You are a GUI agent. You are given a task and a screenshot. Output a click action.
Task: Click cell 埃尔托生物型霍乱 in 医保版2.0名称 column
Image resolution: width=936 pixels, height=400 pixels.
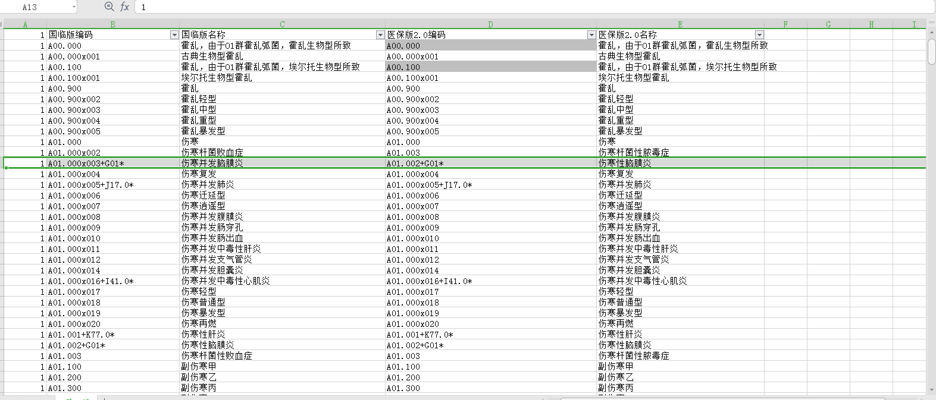pyautogui.click(x=681, y=78)
